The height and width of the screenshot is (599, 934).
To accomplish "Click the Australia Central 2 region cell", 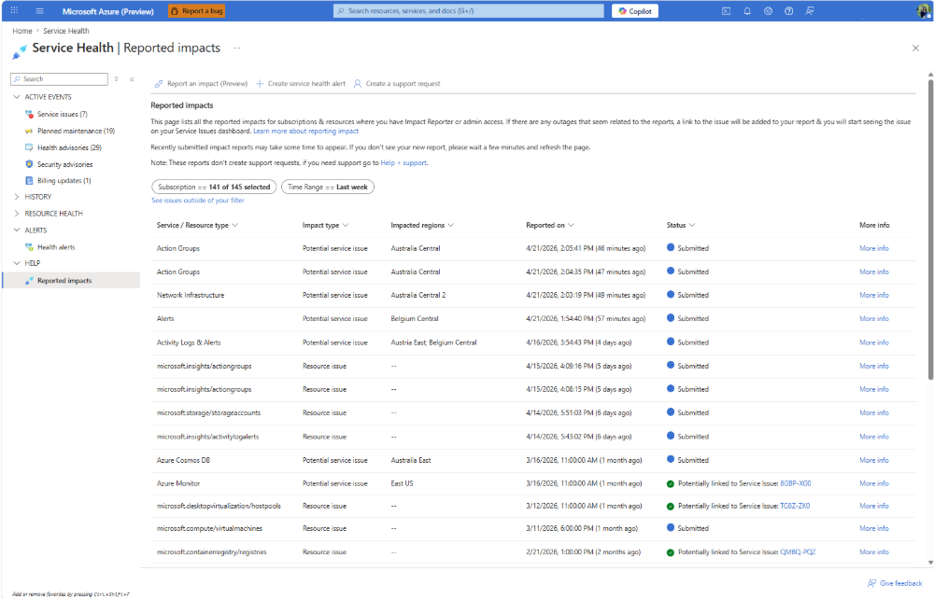I will [418, 295].
